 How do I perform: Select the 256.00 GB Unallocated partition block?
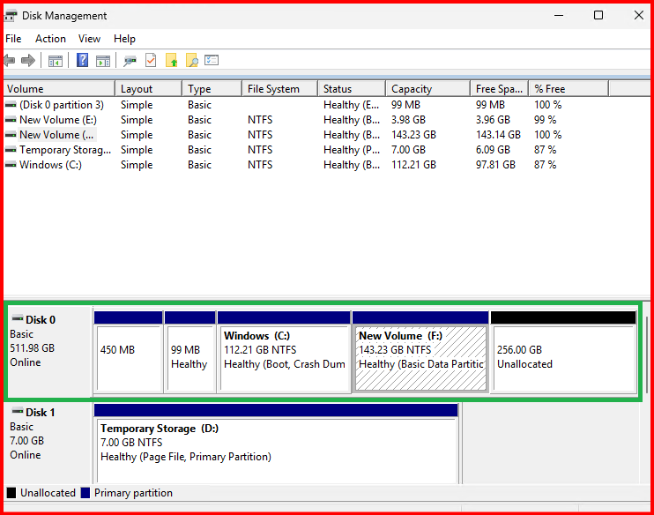tap(562, 357)
